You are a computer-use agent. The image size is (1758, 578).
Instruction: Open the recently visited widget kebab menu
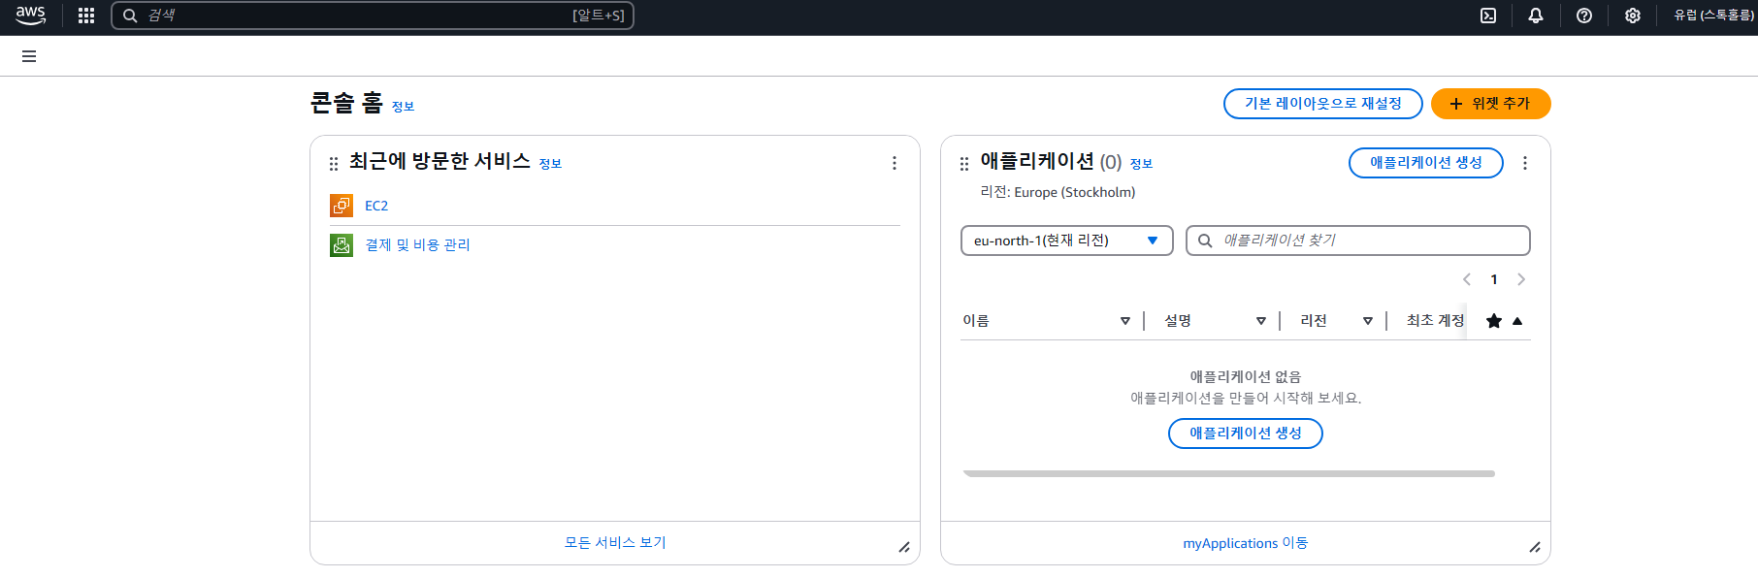[895, 163]
